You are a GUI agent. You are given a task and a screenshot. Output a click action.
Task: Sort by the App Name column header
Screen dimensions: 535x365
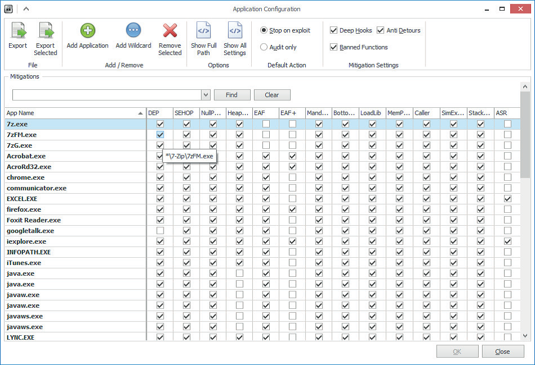(x=75, y=113)
